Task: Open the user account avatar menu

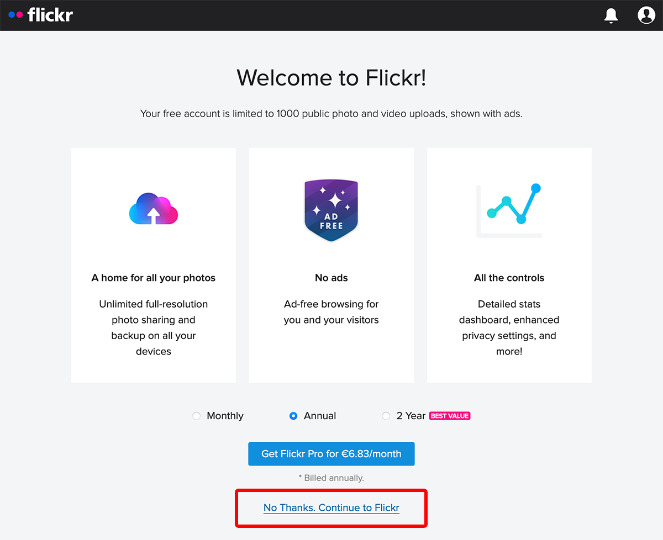Action: coord(646,15)
